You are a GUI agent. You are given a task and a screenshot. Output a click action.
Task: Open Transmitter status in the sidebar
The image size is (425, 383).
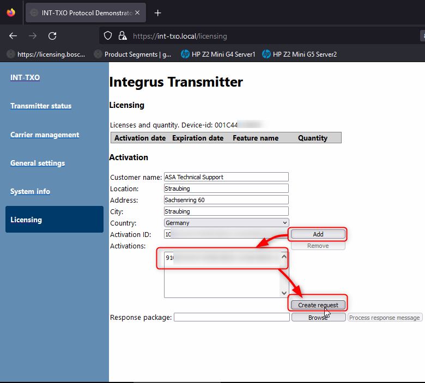pyautogui.click(x=41, y=106)
